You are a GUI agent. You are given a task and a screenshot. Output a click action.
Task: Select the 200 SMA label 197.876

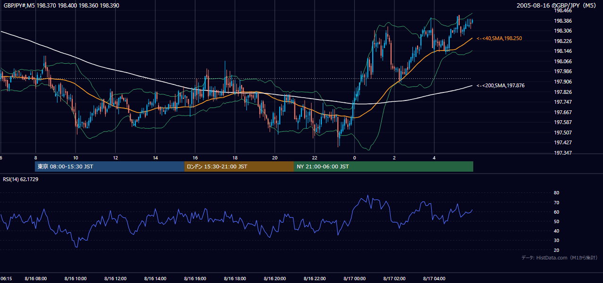tap(501, 85)
